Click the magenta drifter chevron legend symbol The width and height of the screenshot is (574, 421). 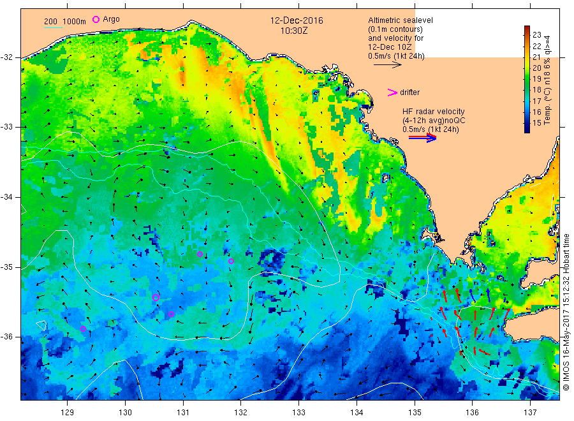pyautogui.click(x=392, y=92)
